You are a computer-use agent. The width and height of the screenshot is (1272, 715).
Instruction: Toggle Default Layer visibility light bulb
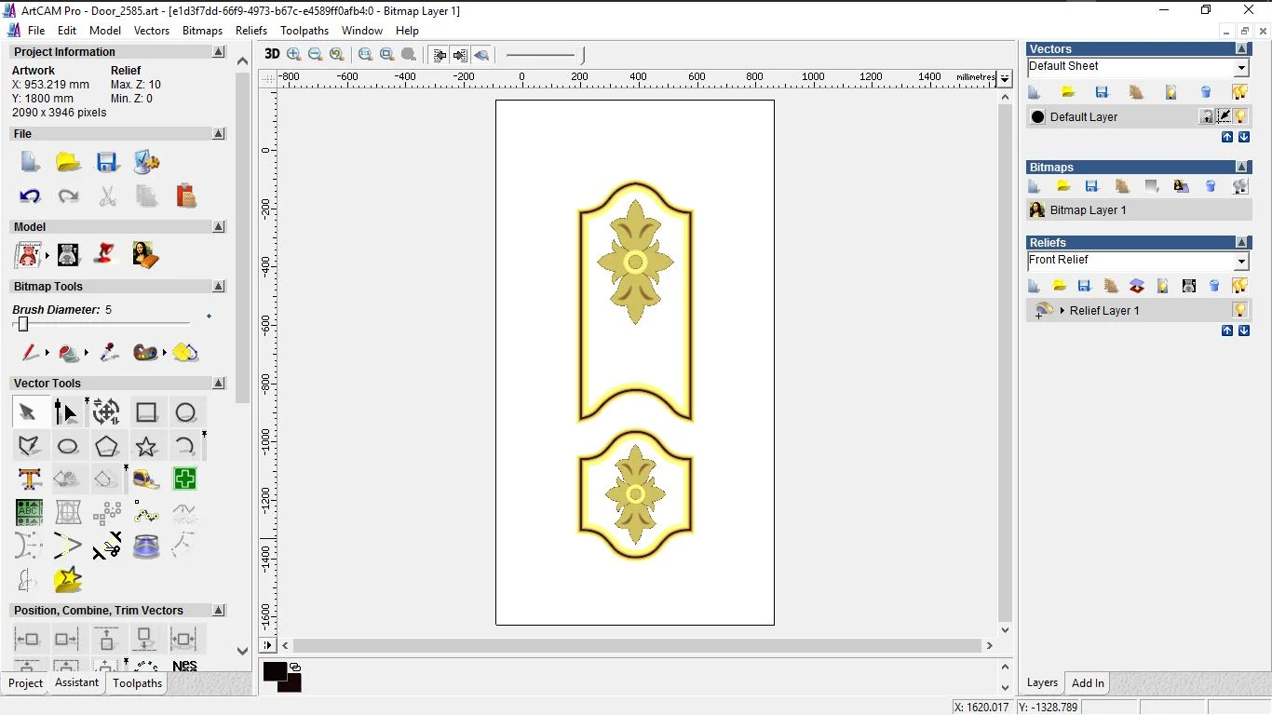[1240, 116]
